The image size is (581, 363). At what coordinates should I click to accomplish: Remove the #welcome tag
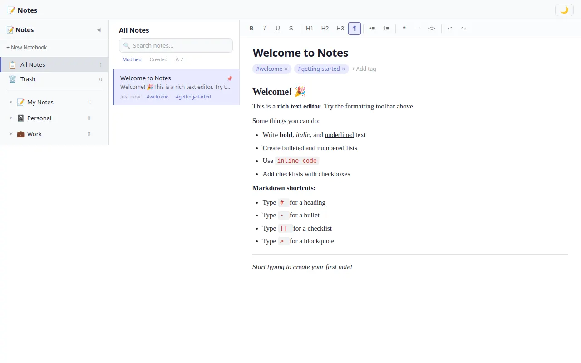click(286, 69)
